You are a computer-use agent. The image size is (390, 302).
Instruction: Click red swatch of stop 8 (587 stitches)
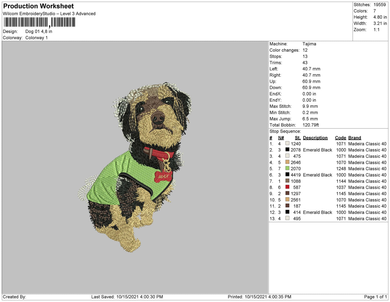coord(287,187)
